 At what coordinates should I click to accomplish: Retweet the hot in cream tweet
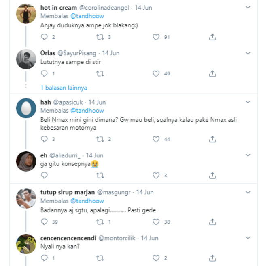(100, 37)
